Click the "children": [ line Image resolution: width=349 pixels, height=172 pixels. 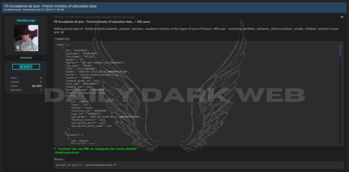coord(74,135)
